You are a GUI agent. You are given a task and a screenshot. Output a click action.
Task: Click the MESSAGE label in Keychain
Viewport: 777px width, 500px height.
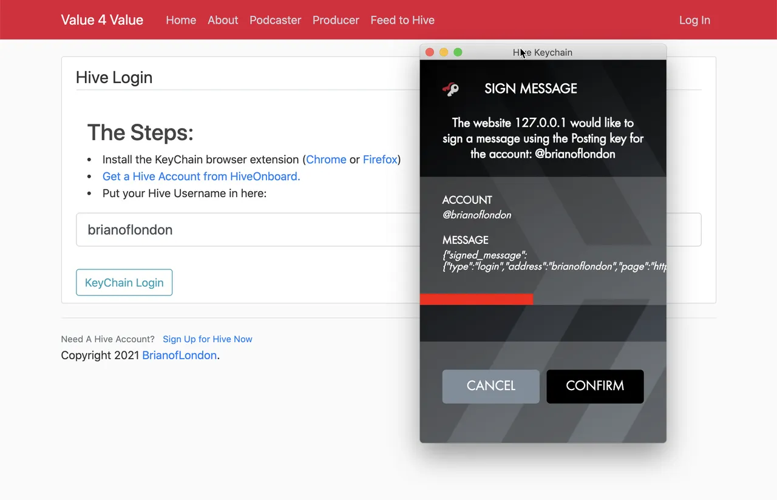tap(466, 240)
